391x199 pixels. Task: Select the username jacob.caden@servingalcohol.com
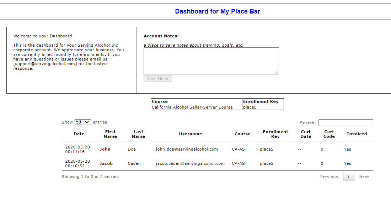[x=190, y=163]
